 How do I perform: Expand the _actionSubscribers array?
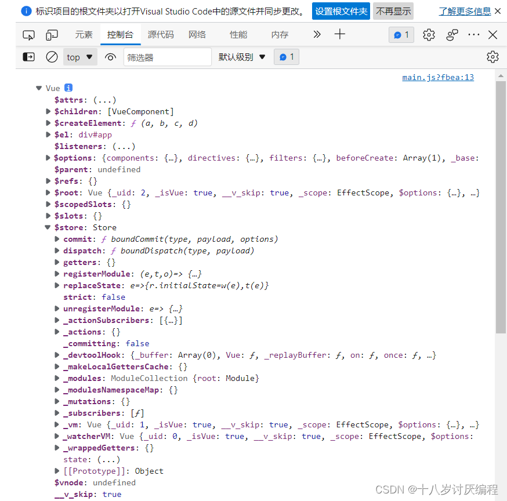coord(57,320)
